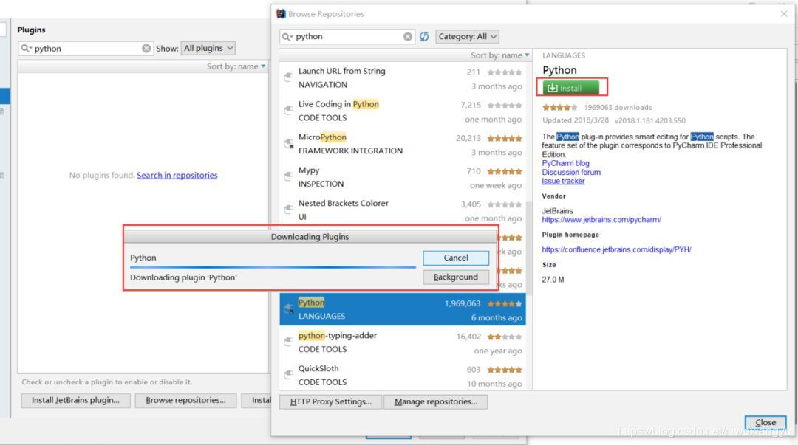The height and width of the screenshot is (445, 798).
Task: Open confluence plugin homepage link
Action: [x=616, y=249]
